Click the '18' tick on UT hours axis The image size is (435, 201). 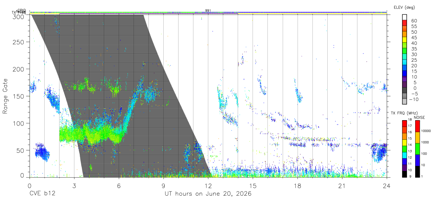click(x=297, y=186)
